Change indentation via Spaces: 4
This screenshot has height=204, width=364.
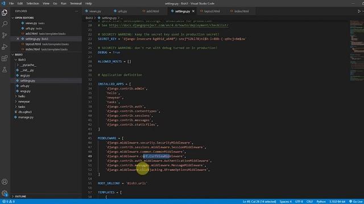coord(286,202)
